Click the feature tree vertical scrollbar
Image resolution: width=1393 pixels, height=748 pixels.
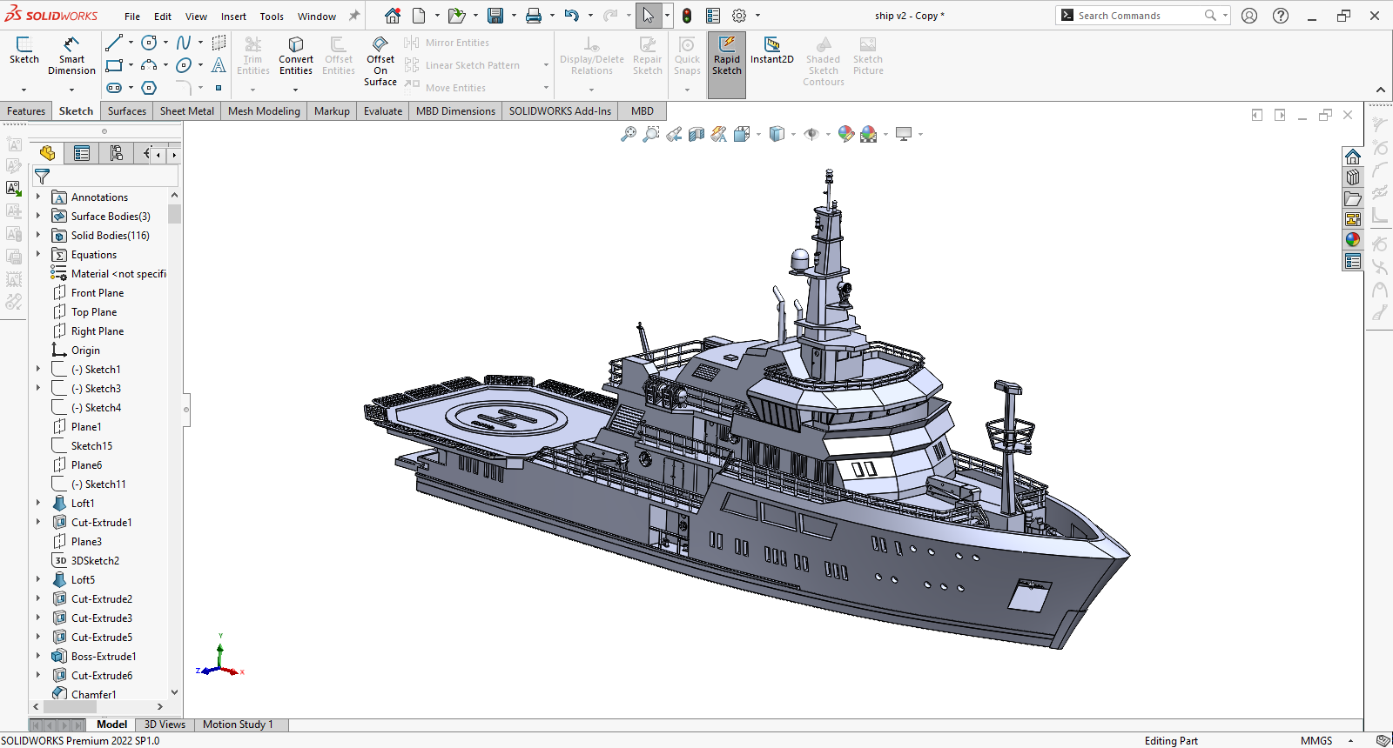pyautogui.click(x=175, y=214)
